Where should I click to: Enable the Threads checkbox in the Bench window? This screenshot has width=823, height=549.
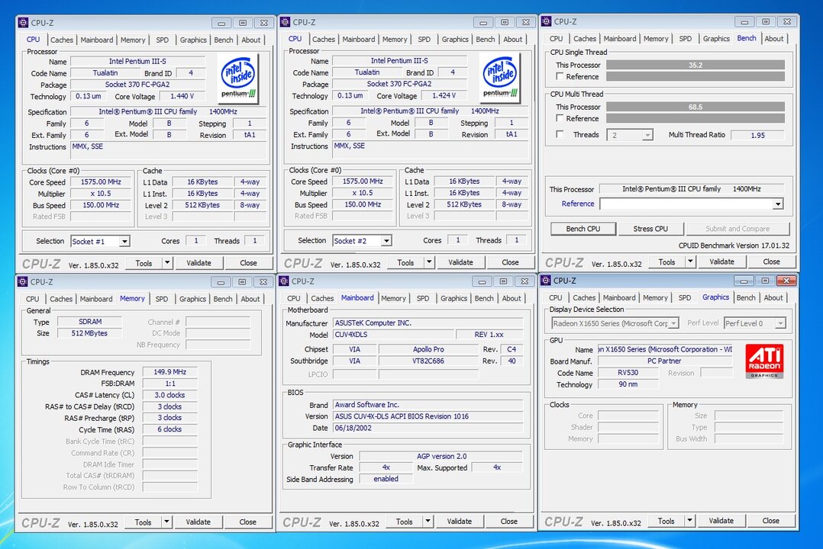560,135
